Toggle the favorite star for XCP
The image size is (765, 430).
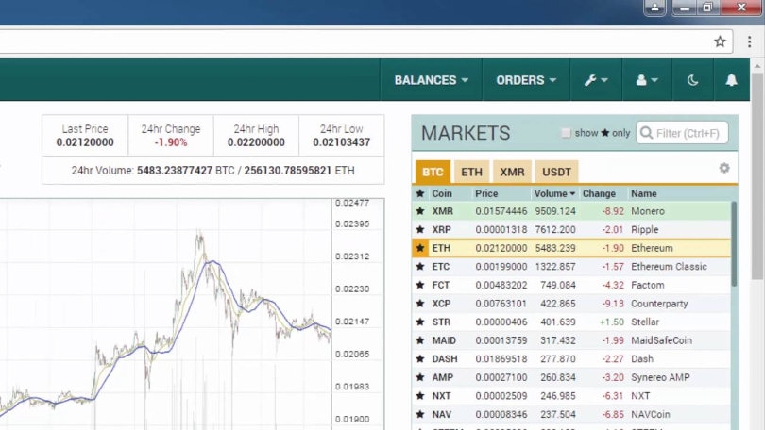point(420,304)
